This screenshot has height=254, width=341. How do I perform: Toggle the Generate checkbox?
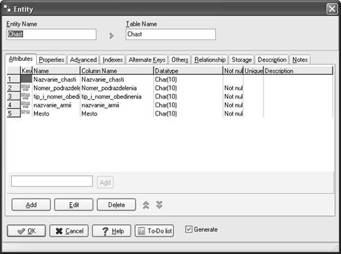[189, 229]
